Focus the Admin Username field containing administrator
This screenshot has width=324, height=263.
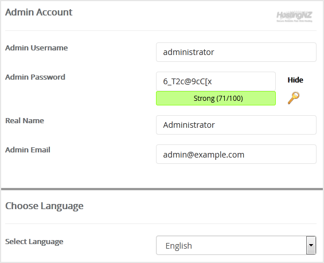point(236,52)
